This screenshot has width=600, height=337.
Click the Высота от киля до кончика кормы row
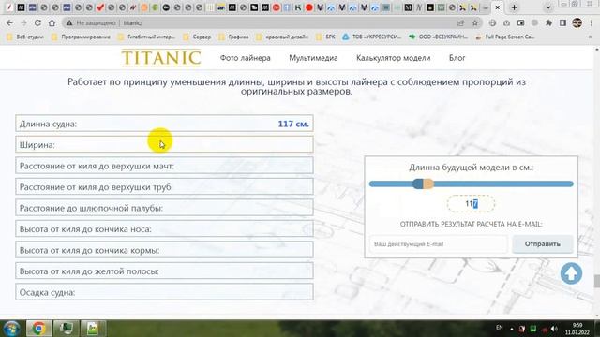(165, 250)
